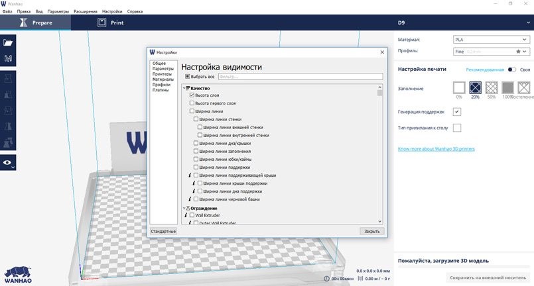The width and height of the screenshot is (534, 286).
Task: Click the 'Стандартные' button
Action: click(163, 231)
